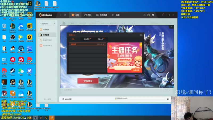Open the WeChat desktop shortcut
Viewport: 213px width, 120px height.
point(21,72)
